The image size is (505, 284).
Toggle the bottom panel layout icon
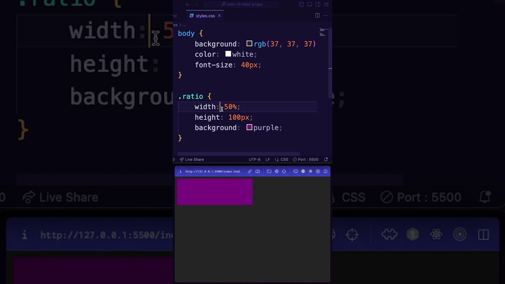pos(310,4)
